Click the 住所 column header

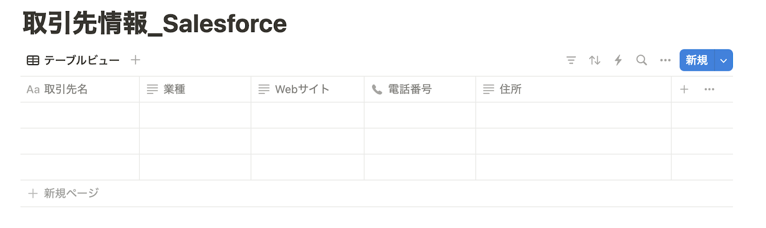[510, 90]
